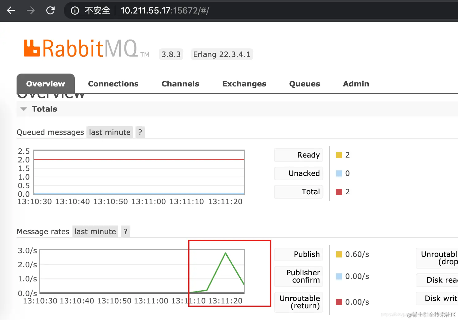
Task: Click the Erlang 22.3.4.1 version label
Action: 222,54
